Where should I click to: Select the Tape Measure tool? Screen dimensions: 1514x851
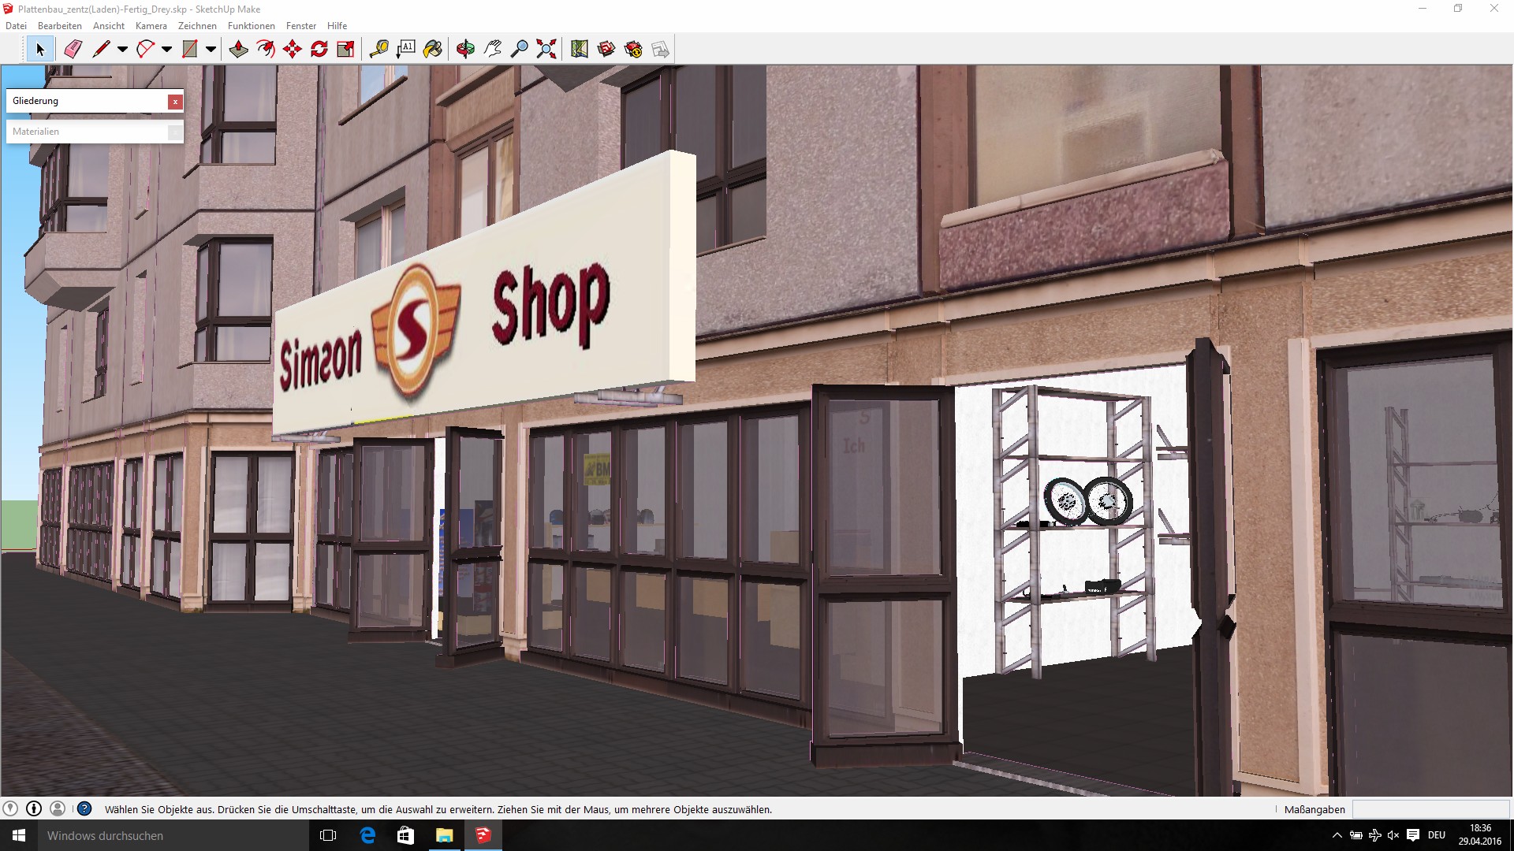click(378, 50)
